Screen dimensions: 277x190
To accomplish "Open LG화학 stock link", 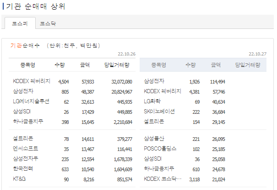I will tap(152, 101).
